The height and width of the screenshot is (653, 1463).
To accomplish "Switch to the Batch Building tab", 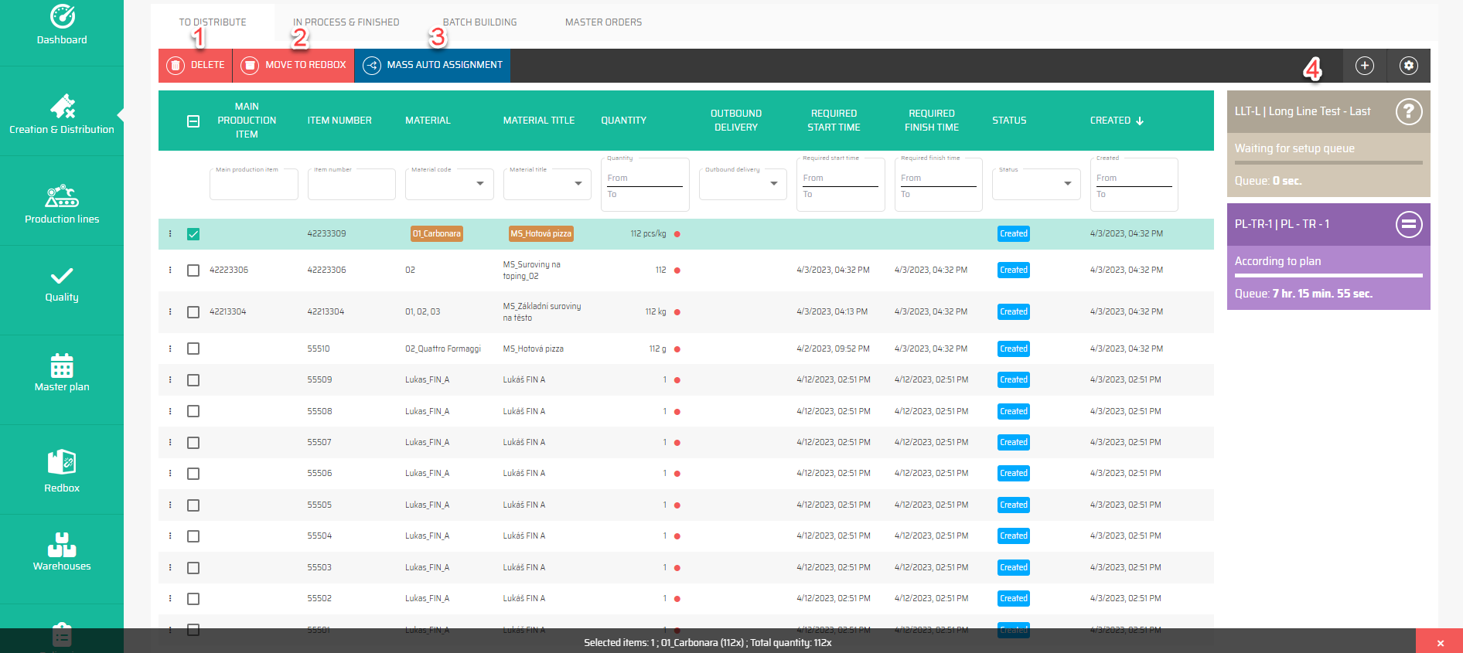I will [x=479, y=22].
